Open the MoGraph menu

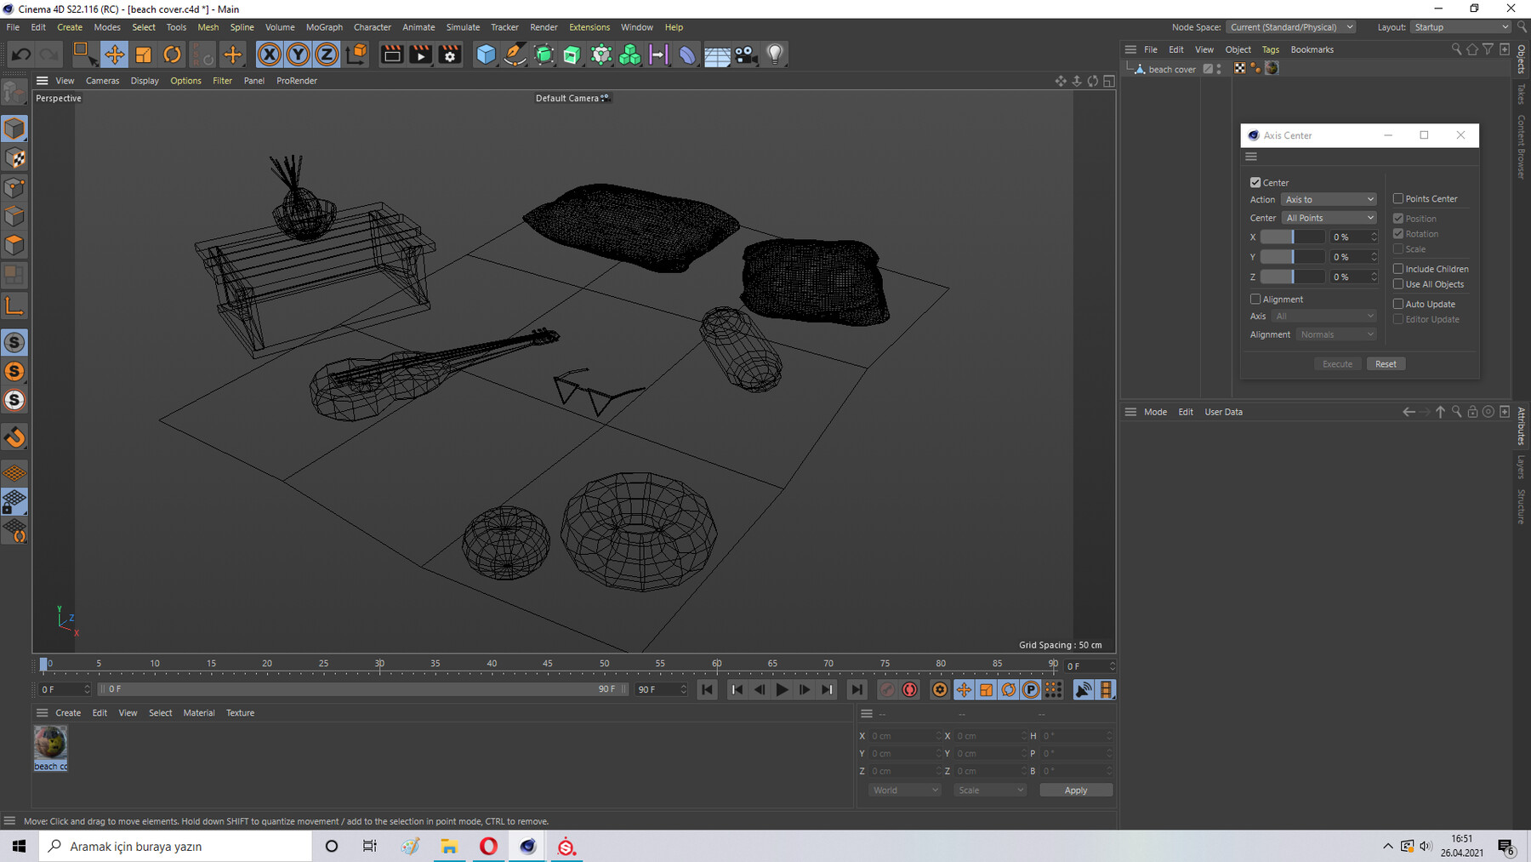[324, 27]
